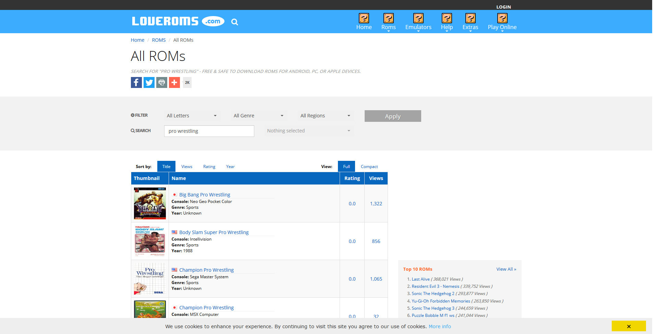Click US flag beside Body Slam Super Pro Wrestling
The height and width of the screenshot is (334, 658).
click(174, 232)
